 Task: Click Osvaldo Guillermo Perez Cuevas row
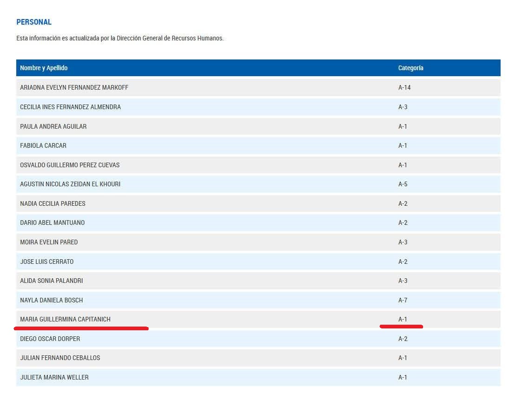tap(70, 165)
